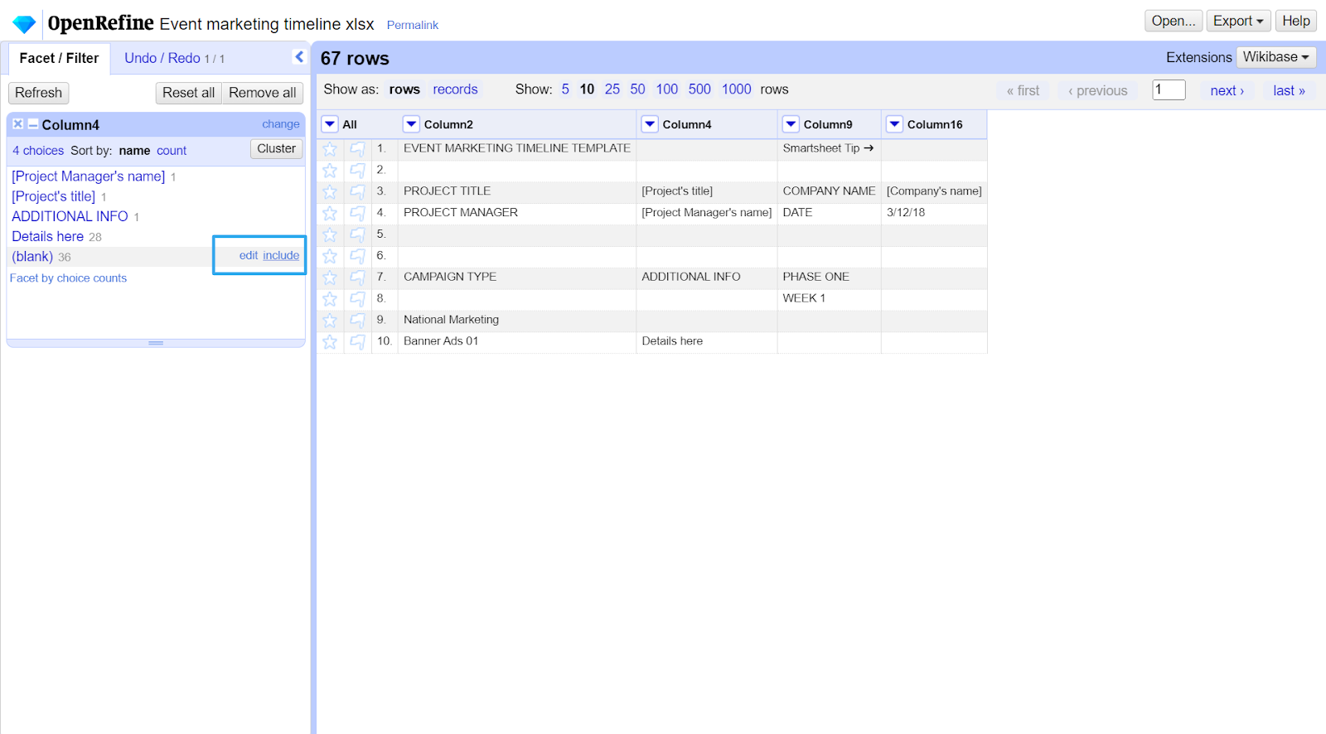Show data as records
The width and height of the screenshot is (1326, 734).
click(x=455, y=89)
